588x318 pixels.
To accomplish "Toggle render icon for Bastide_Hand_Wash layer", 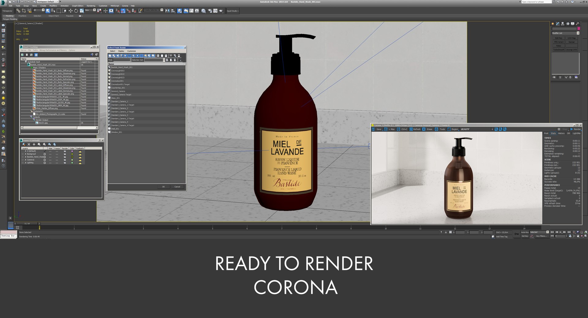I will pos(65,157).
